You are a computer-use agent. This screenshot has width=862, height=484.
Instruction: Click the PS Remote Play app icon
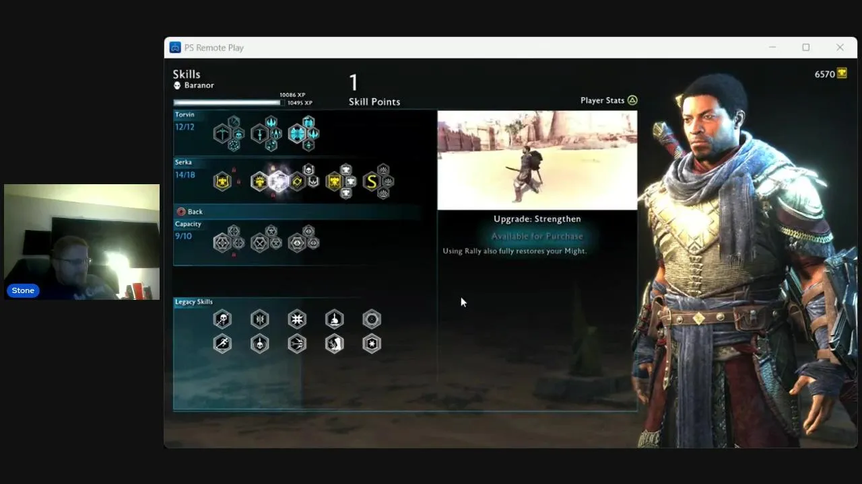point(175,48)
